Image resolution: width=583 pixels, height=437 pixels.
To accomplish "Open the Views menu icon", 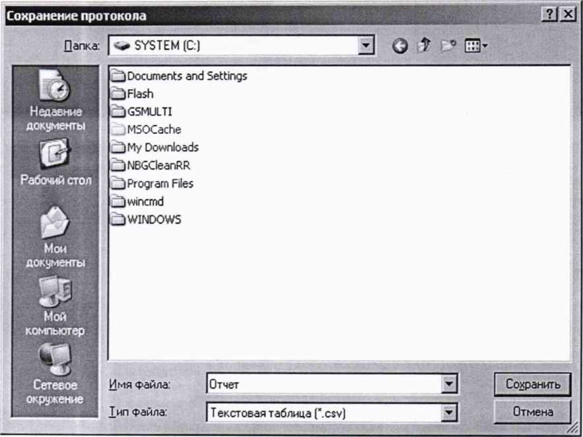I will click(476, 46).
